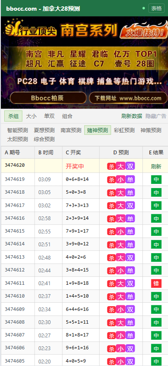Choose 南宫预测 prediction source
Image resolution: width=168 pixels, height=366 pixels.
coord(71,130)
